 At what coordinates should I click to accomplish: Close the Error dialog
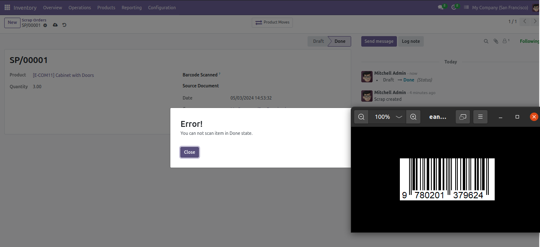point(190,152)
